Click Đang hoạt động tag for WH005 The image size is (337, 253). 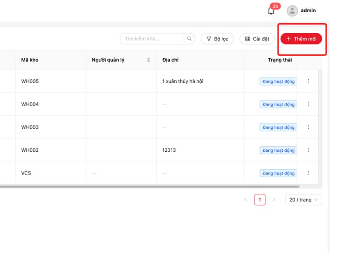[278, 81]
